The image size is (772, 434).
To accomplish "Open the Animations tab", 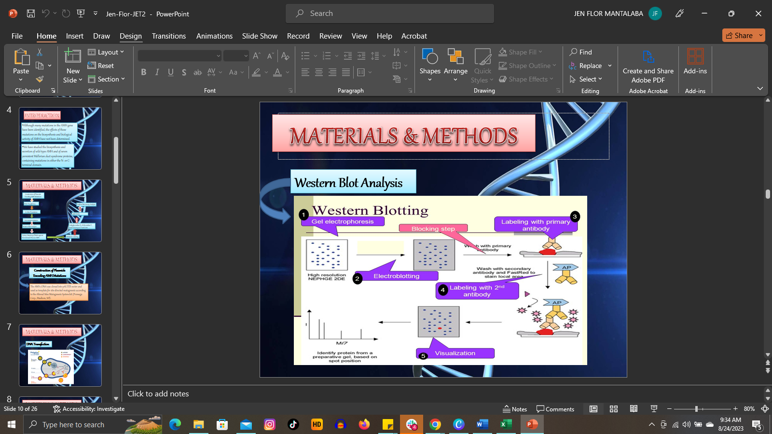I will click(214, 36).
